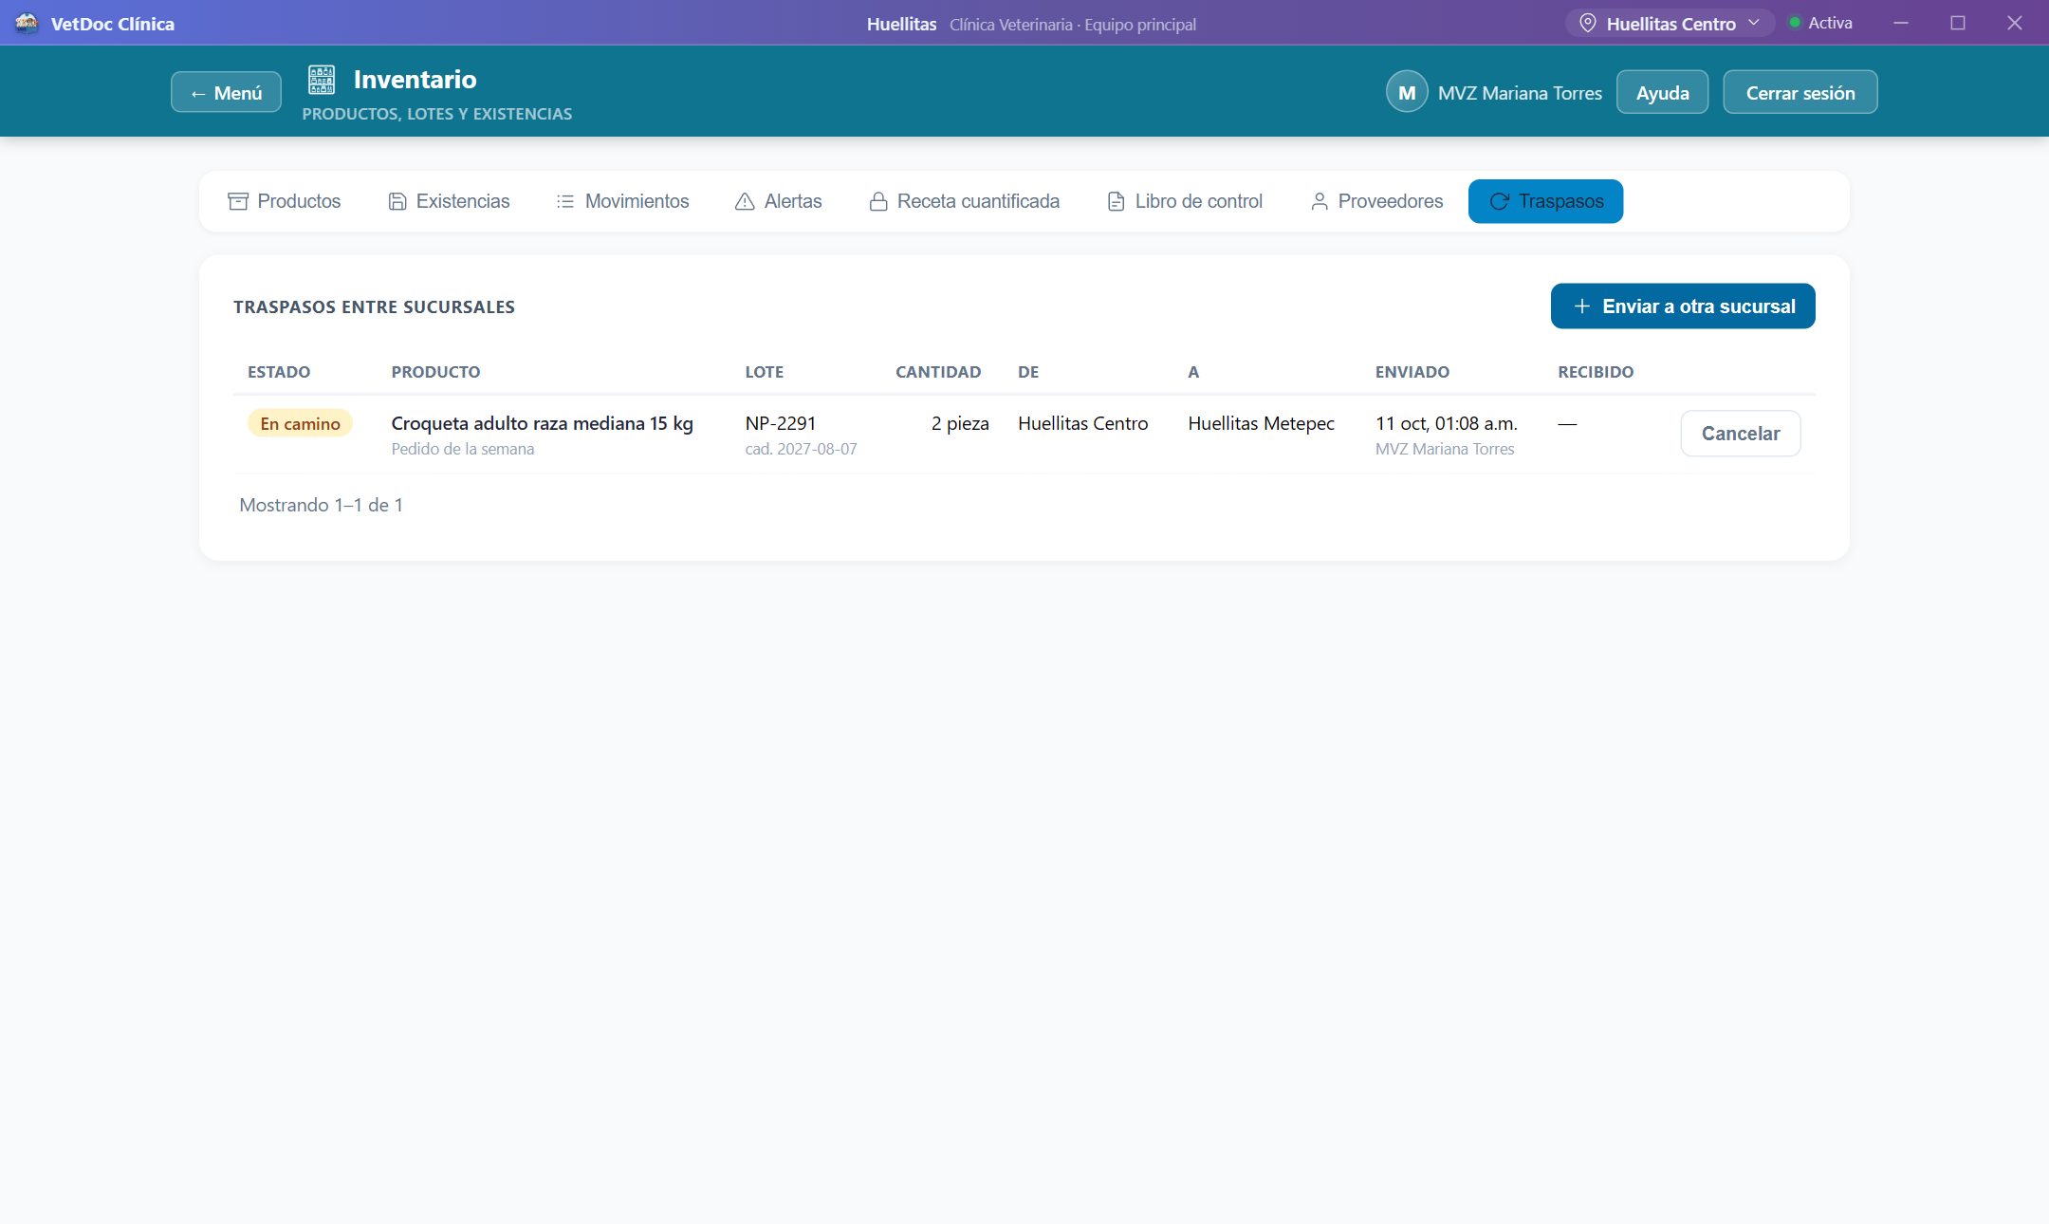Click the Traspasos entre sucursales heading
This screenshot has height=1224, width=2049.
click(x=374, y=307)
